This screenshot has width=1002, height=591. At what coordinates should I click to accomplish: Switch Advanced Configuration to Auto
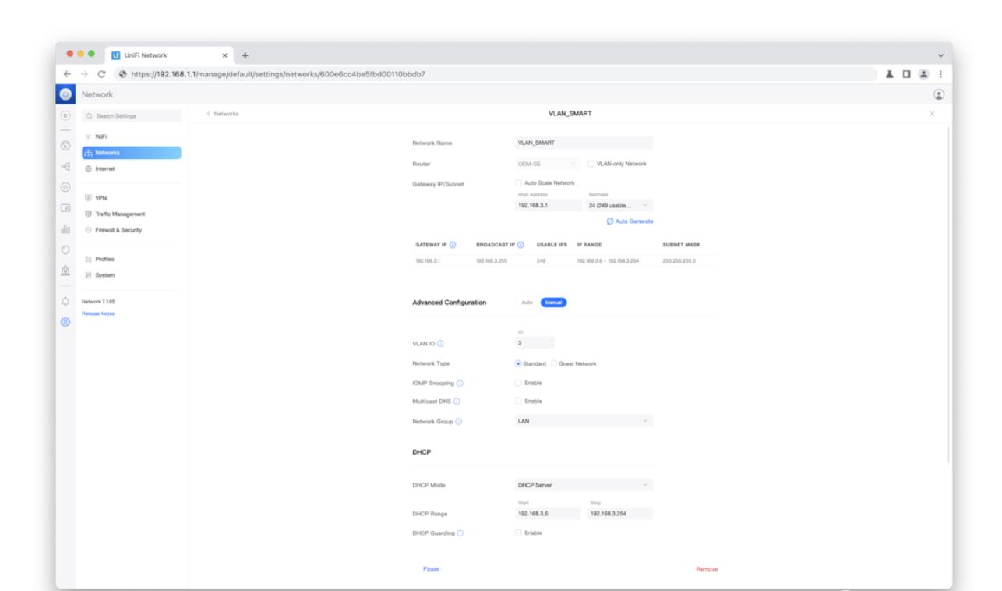tap(526, 303)
